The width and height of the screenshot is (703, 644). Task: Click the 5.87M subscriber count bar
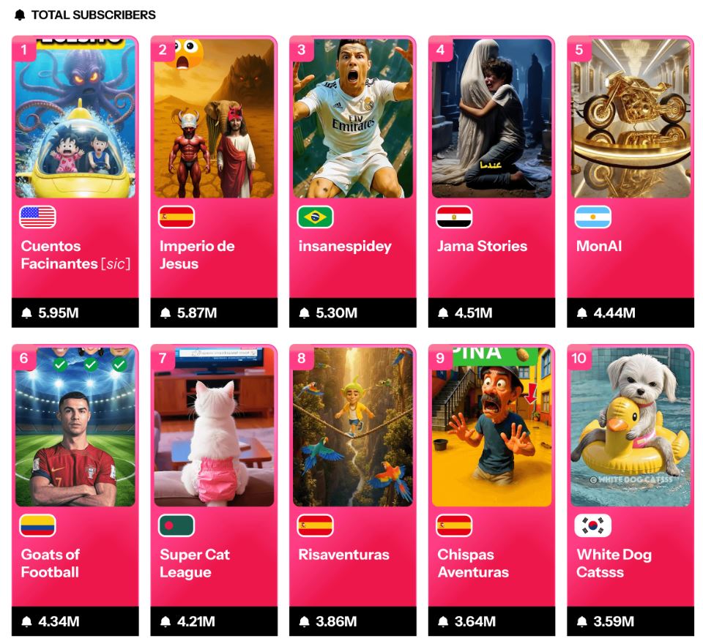click(x=214, y=312)
